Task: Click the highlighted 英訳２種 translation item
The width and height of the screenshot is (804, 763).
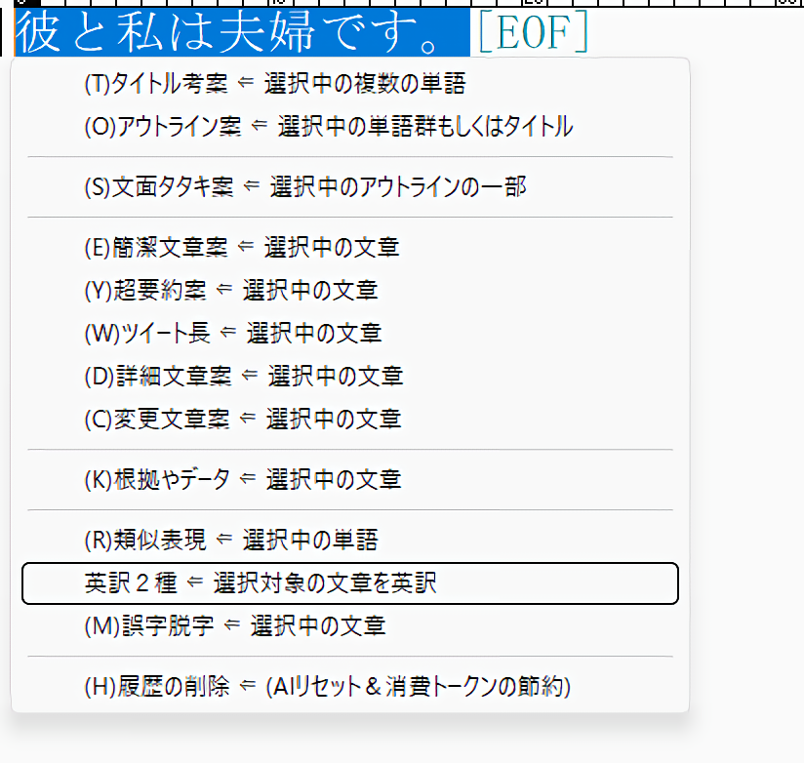Action: click(x=349, y=583)
